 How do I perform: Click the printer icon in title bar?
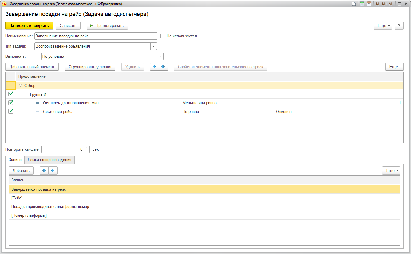354,4
